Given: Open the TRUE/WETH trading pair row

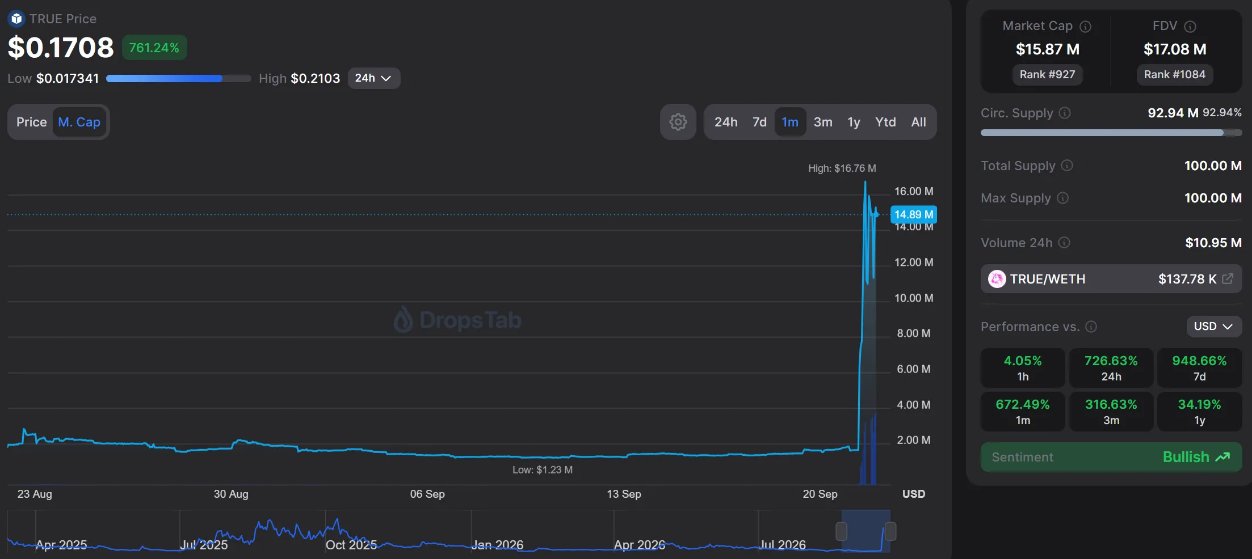Looking at the screenshot, I should click(x=1111, y=279).
